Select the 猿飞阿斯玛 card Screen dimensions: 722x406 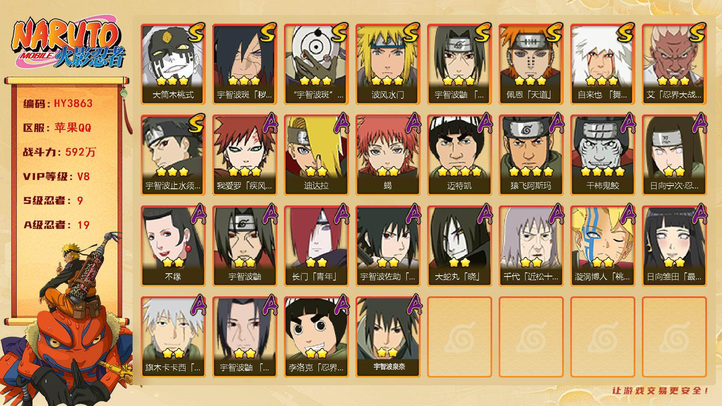point(531,155)
